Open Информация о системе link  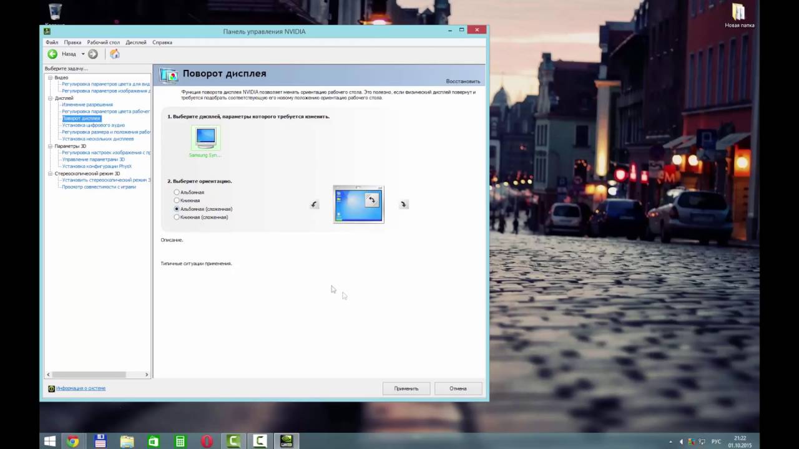pos(81,389)
